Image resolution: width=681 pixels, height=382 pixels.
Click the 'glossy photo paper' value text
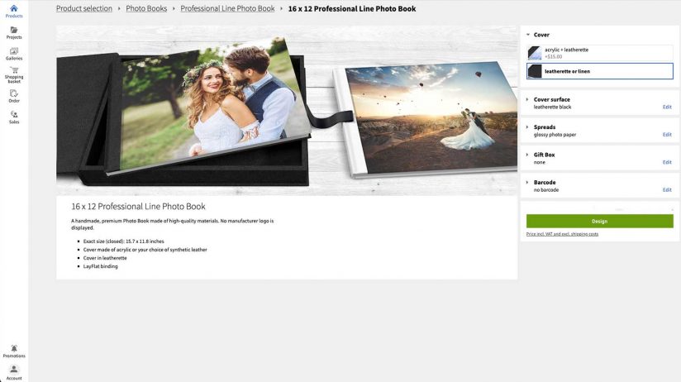(x=555, y=135)
